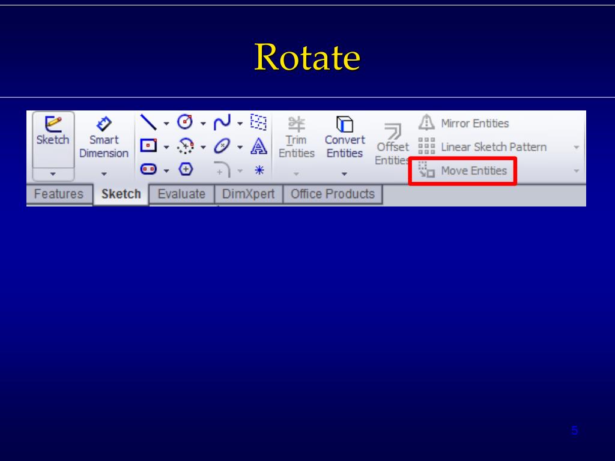The image size is (615, 461).
Task: Open the Ellipse tool dropdown arrow
Action: [240, 148]
